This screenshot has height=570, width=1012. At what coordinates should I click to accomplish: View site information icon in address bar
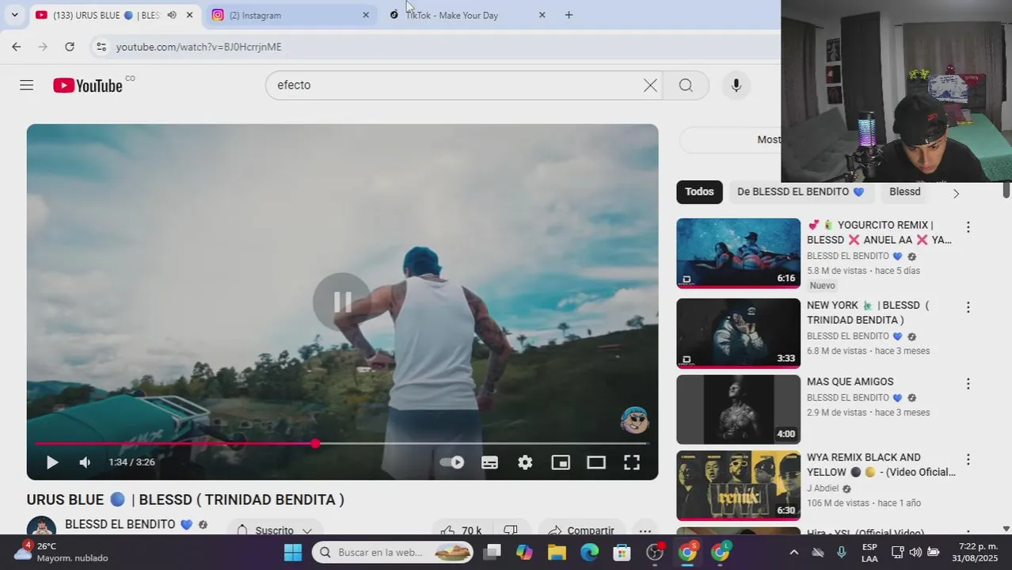[101, 47]
